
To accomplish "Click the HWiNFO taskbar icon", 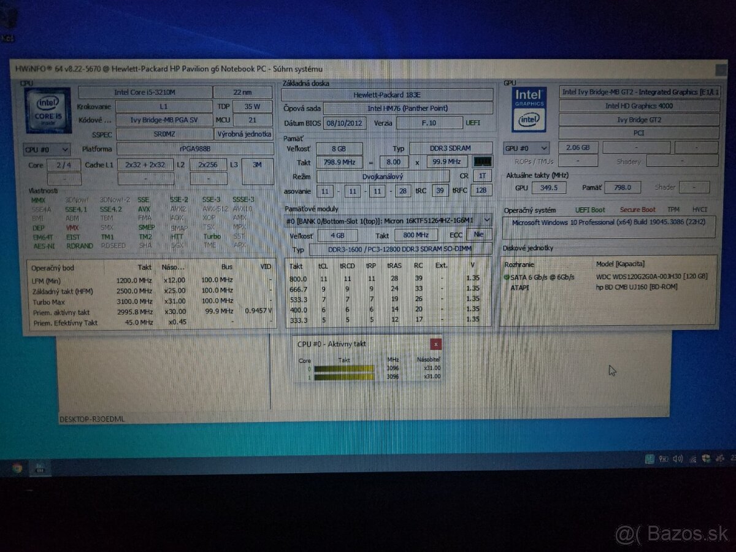I will click(x=40, y=469).
